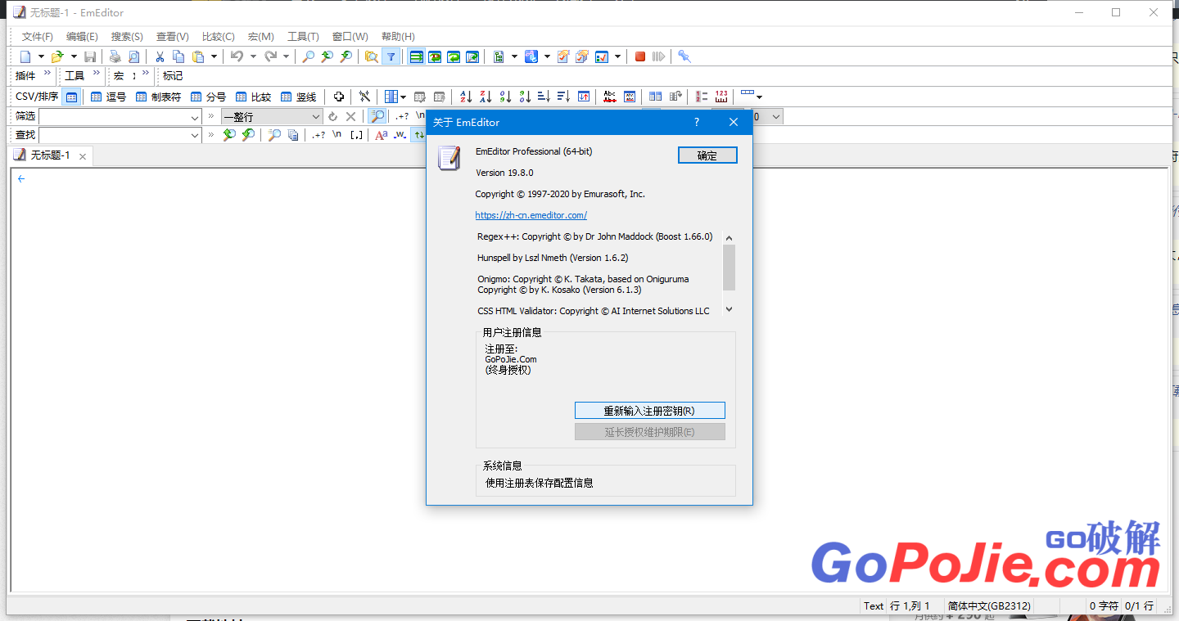
Task: Click the Abc delete duplicate lines icon
Action: [610, 97]
